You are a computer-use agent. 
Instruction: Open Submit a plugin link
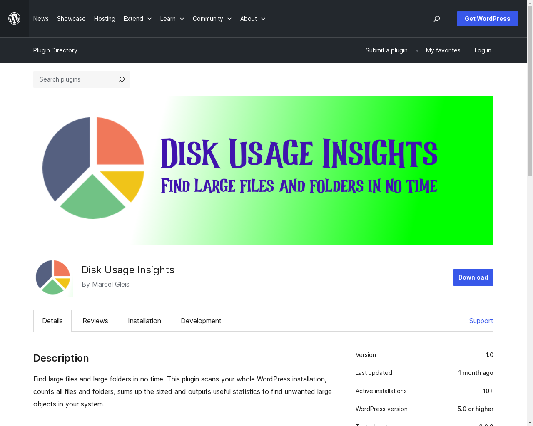386,50
